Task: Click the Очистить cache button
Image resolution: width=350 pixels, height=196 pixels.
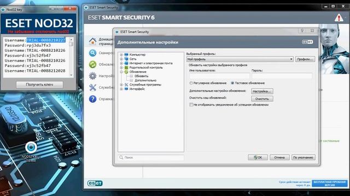Action: click(262, 99)
